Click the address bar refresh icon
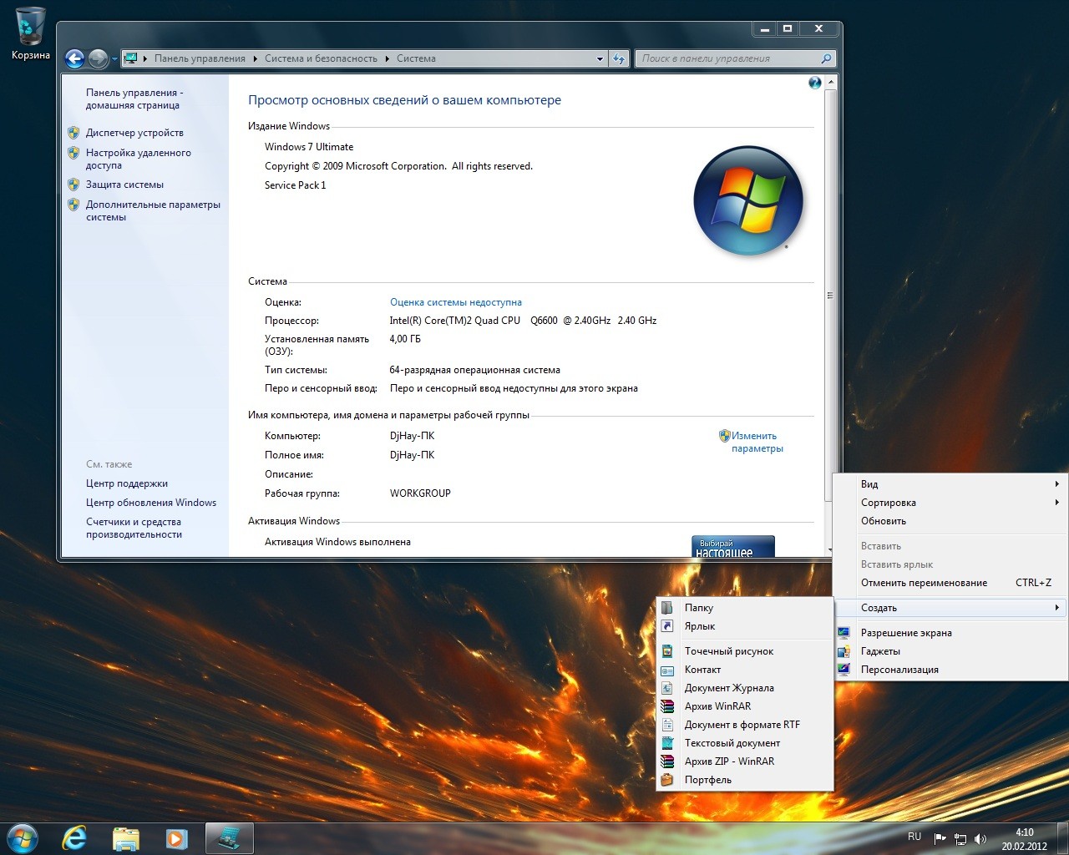Screen dimensions: 1069x855 point(619,58)
